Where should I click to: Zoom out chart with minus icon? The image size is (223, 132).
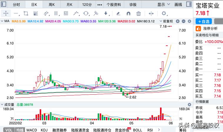click(x=184, y=21)
